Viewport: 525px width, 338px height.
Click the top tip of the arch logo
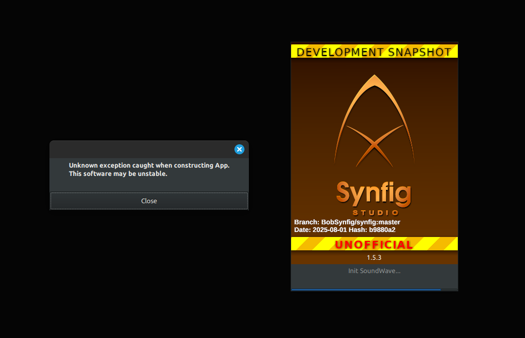tap(374, 78)
